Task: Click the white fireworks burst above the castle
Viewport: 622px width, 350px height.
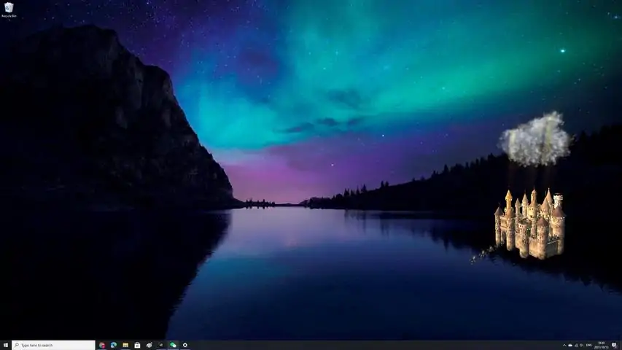Action: (x=535, y=139)
